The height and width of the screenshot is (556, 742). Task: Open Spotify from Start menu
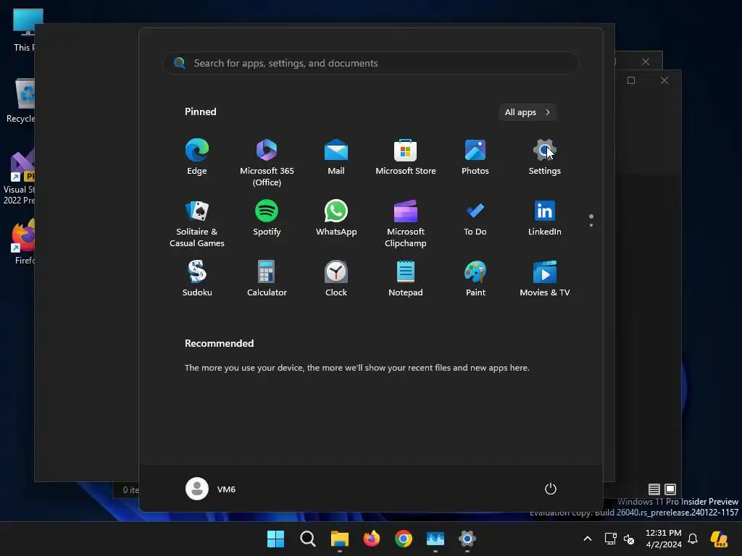tap(267, 218)
